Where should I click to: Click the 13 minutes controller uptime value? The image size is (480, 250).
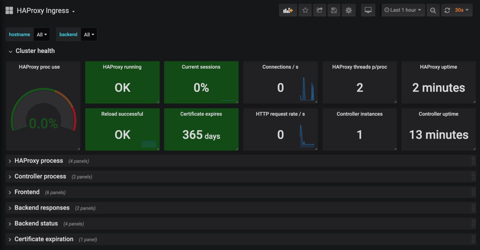[x=439, y=135]
